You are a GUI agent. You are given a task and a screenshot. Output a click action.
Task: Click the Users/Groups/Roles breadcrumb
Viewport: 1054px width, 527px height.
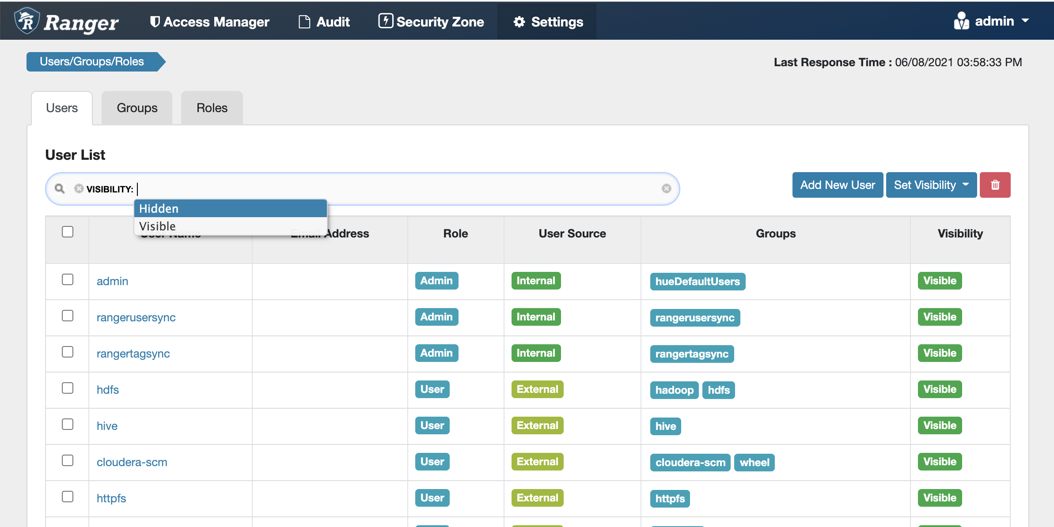(92, 62)
